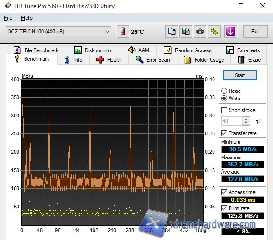Click the copy text to clipboard icon

(x=171, y=32)
